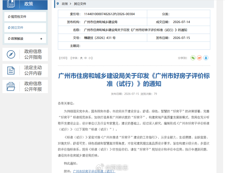Set font size to 中
225x173 pixels.
[x=86, y=58]
